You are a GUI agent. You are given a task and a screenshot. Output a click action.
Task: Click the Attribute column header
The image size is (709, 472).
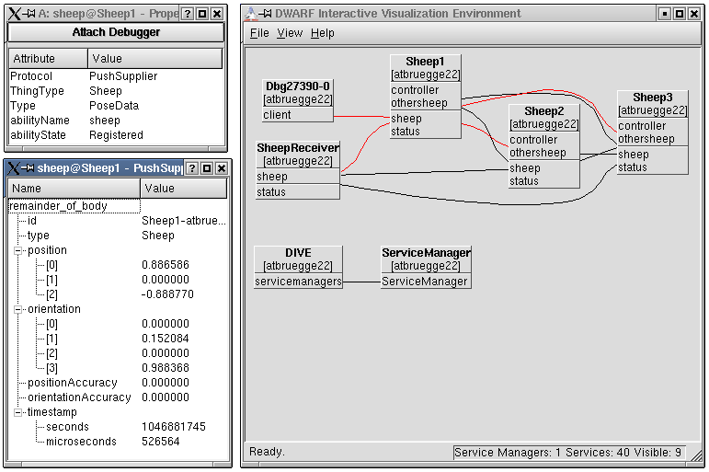point(48,58)
